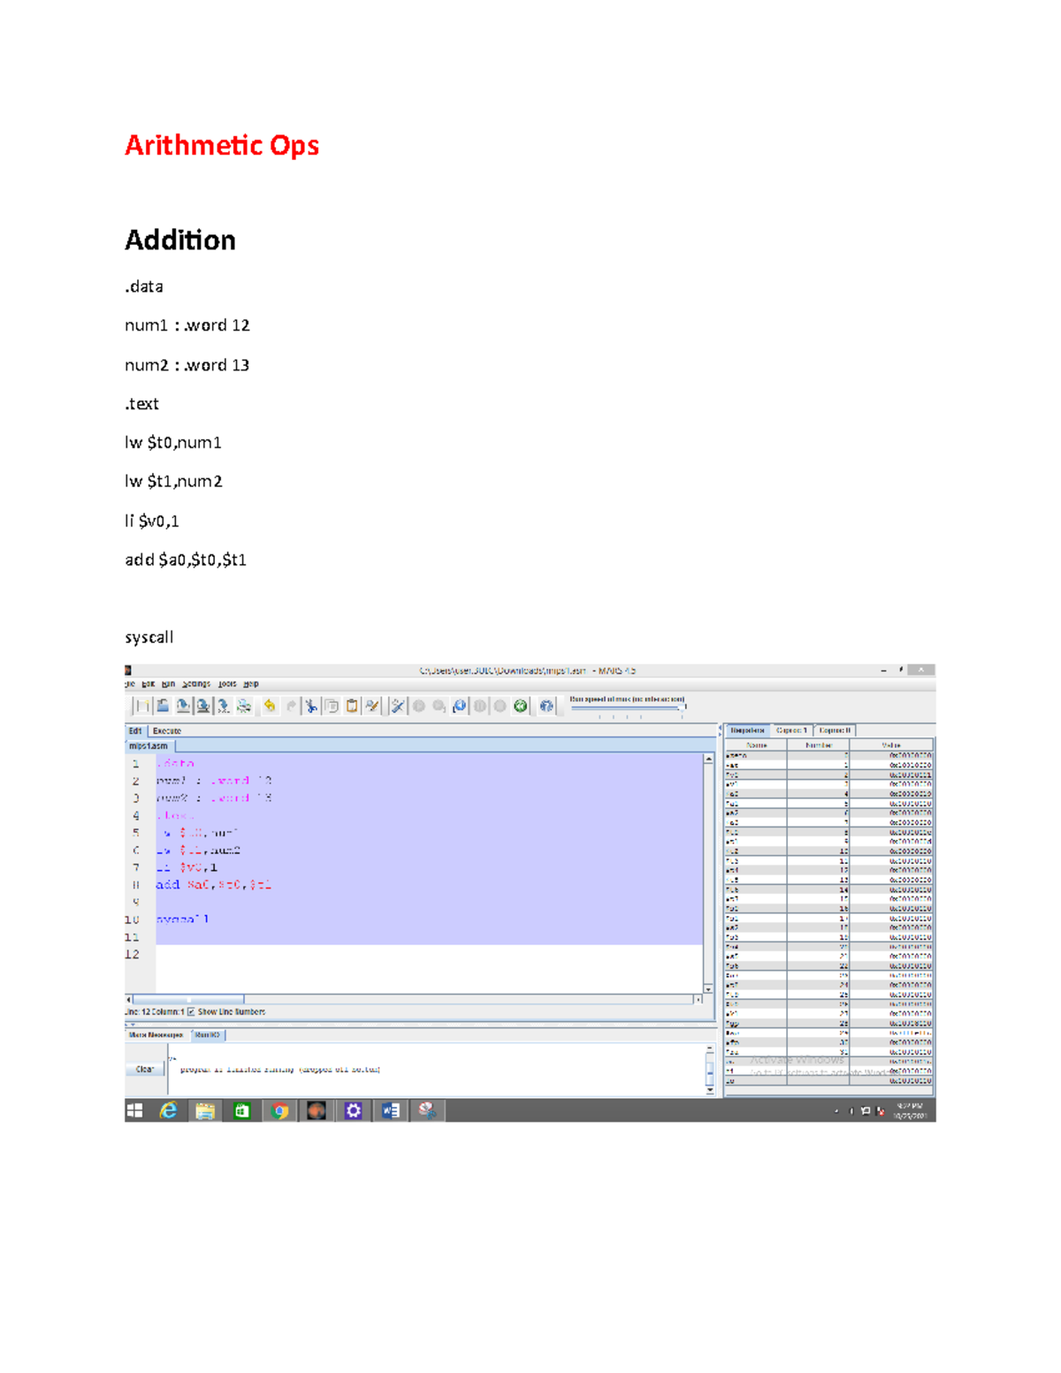Pause execution using the pause toolbar icon
Image resolution: width=1061 pixels, height=1373 pixels.
pyautogui.click(x=479, y=706)
